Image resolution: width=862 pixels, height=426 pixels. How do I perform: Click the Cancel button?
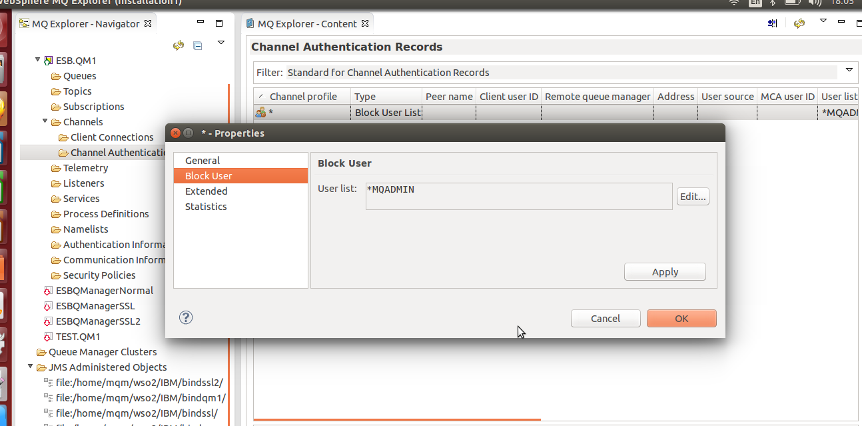pyautogui.click(x=606, y=319)
